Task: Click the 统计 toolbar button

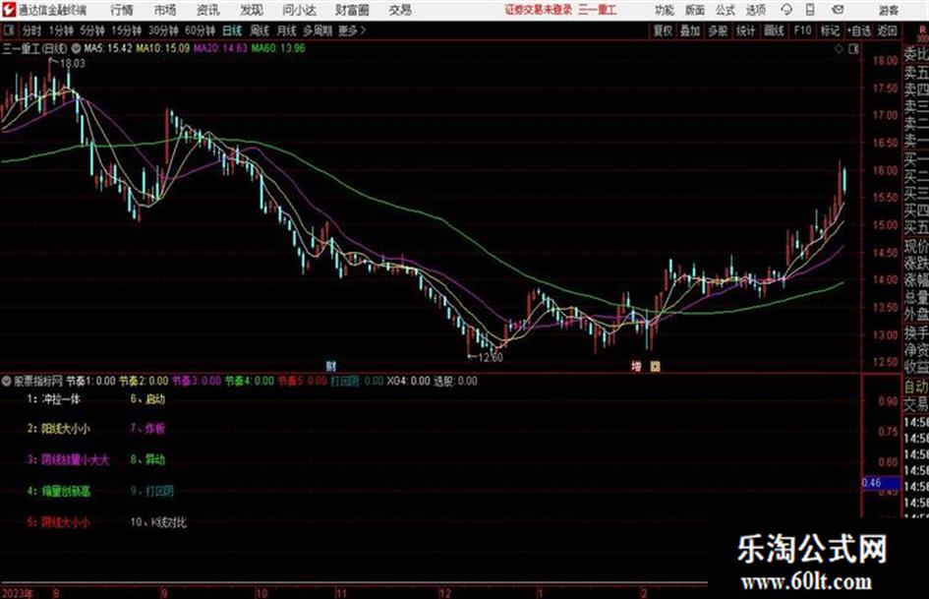Action: pos(745,30)
